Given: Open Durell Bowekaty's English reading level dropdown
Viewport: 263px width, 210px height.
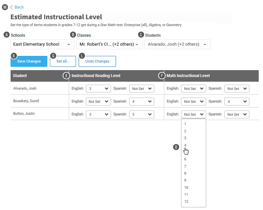Looking at the screenshot, I should pyautogui.click(x=98, y=102).
